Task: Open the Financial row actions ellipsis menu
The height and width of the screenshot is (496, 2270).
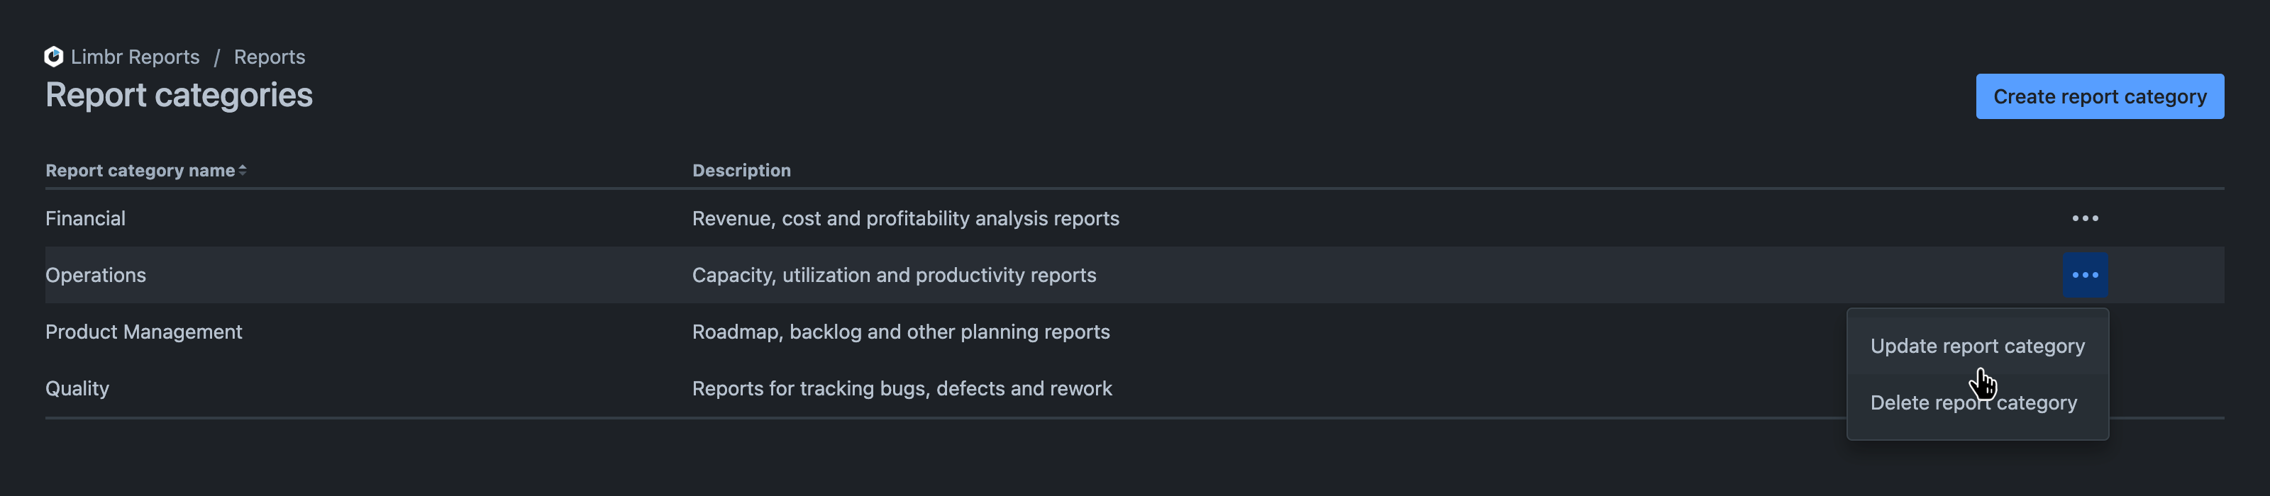Action: click(x=2086, y=218)
